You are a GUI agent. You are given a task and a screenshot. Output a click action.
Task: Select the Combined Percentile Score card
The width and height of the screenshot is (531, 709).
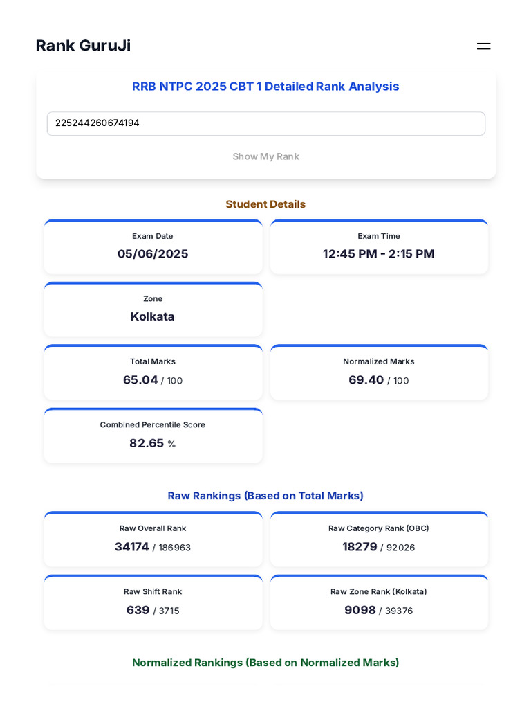pos(153,436)
